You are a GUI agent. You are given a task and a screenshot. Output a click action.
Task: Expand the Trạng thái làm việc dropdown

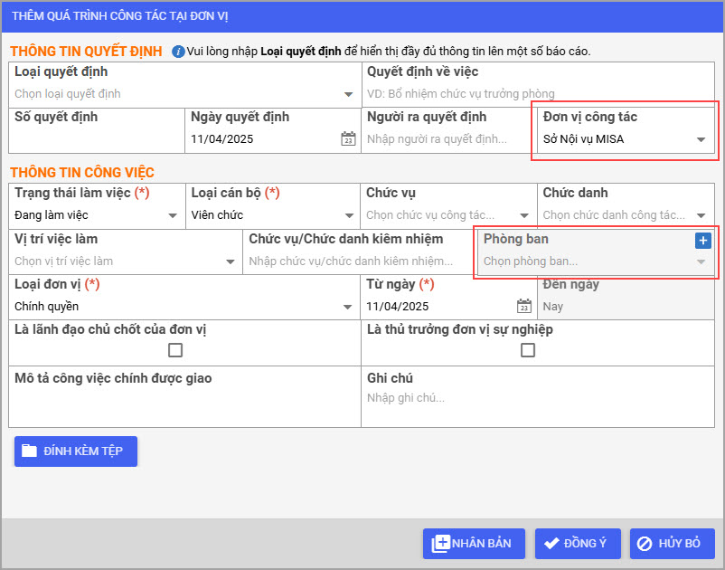click(173, 215)
